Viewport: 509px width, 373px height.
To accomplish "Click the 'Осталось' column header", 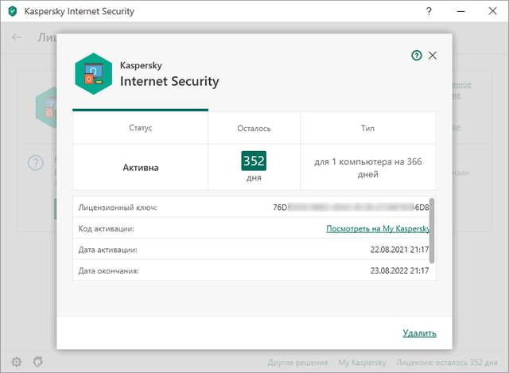I will coord(254,129).
